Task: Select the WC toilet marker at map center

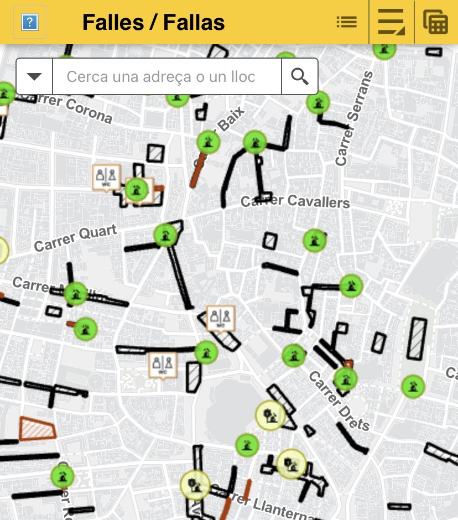Action: coord(221,319)
